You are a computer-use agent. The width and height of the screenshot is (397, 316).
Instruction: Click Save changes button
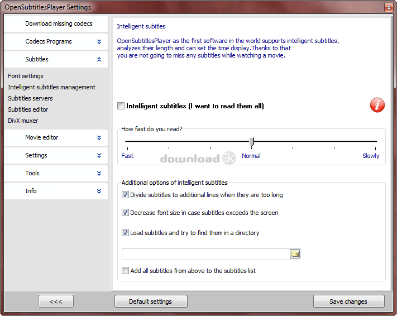[x=348, y=301]
